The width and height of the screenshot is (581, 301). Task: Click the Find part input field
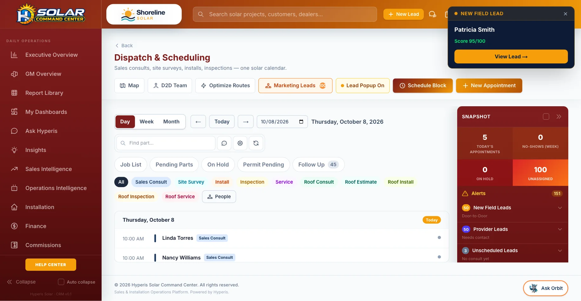[x=166, y=143]
